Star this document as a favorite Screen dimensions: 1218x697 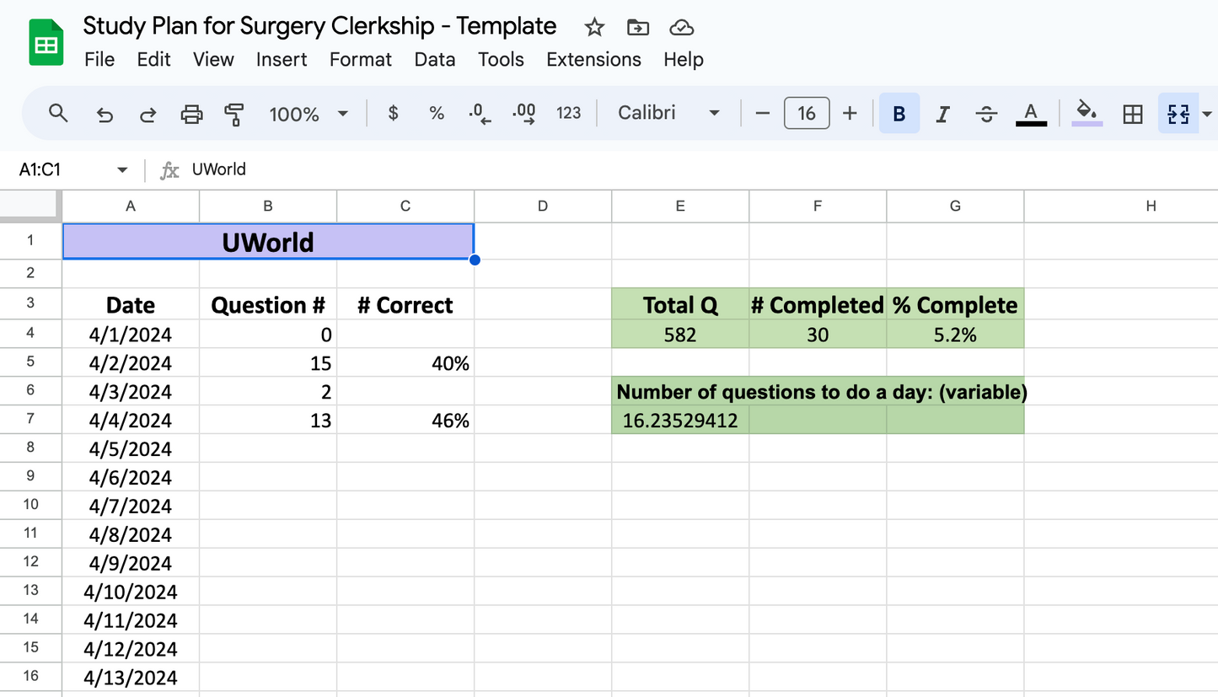(x=594, y=28)
